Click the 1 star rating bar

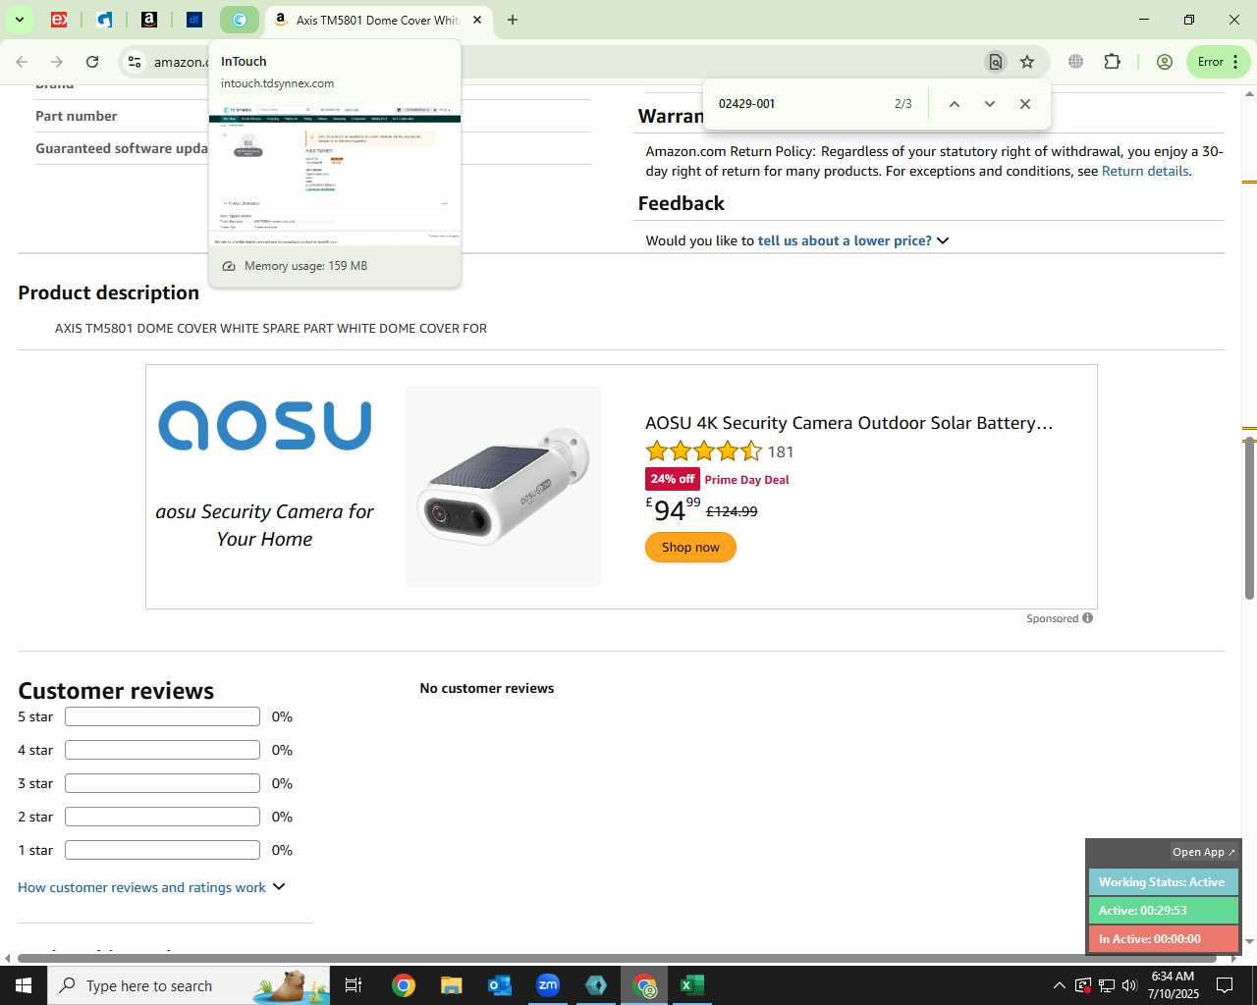162,850
